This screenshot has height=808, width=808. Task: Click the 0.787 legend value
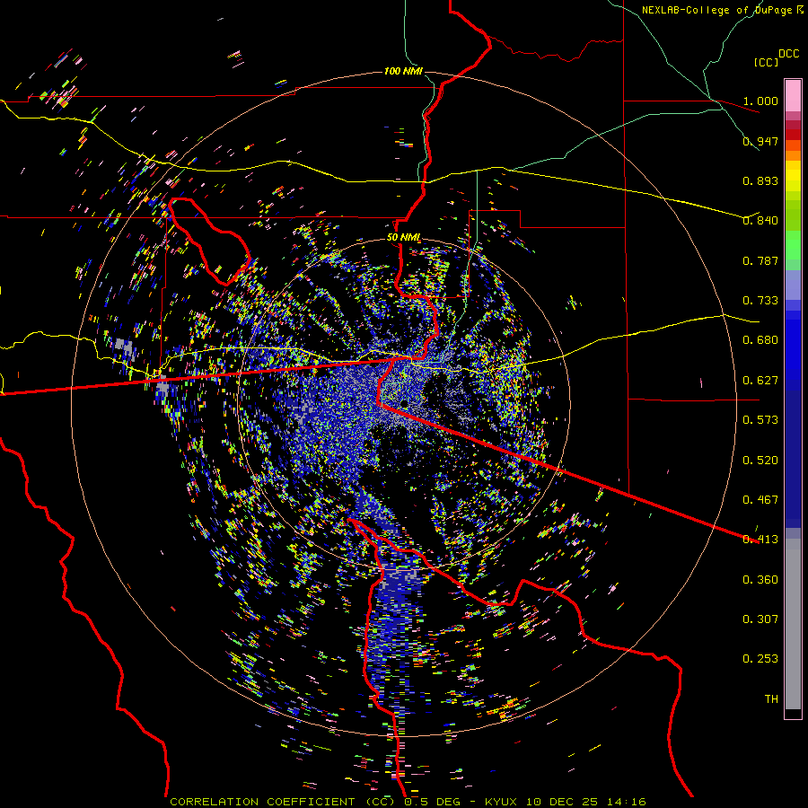(x=760, y=260)
